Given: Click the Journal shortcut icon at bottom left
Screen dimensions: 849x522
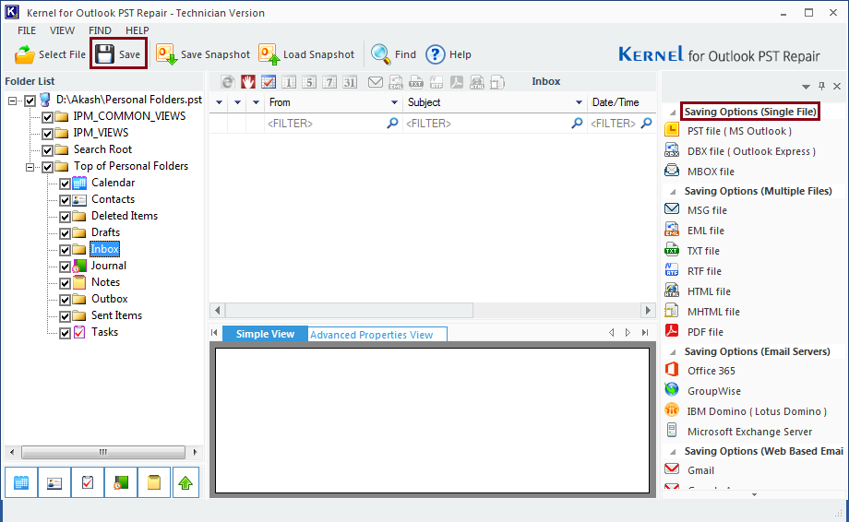Looking at the screenshot, I should (x=121, y=482).
